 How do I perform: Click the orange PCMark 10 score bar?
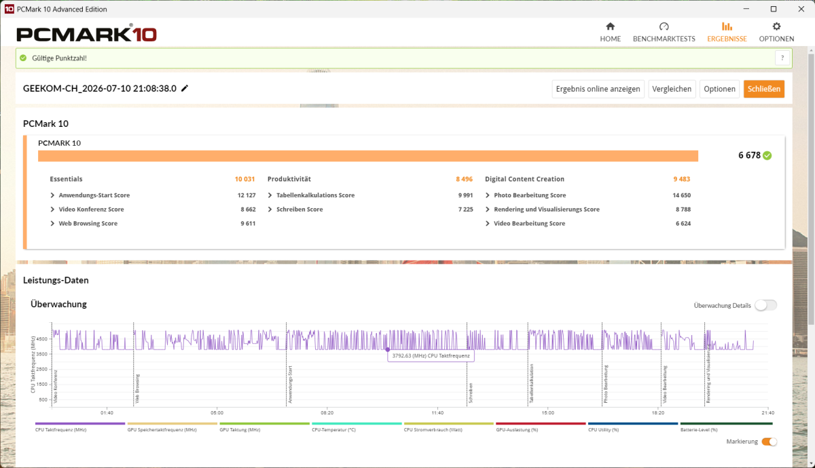[368, 156]
